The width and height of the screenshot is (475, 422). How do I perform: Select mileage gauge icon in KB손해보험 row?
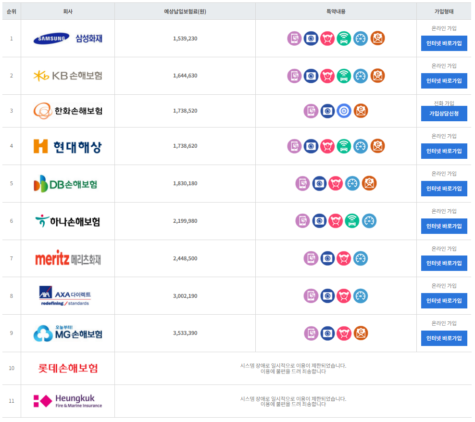click(x=361, y=76)
